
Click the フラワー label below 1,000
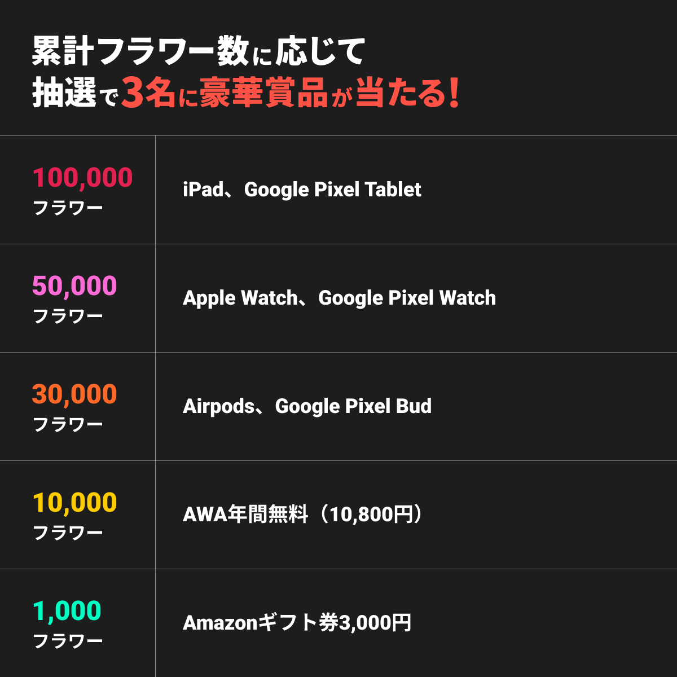(68, 641)
